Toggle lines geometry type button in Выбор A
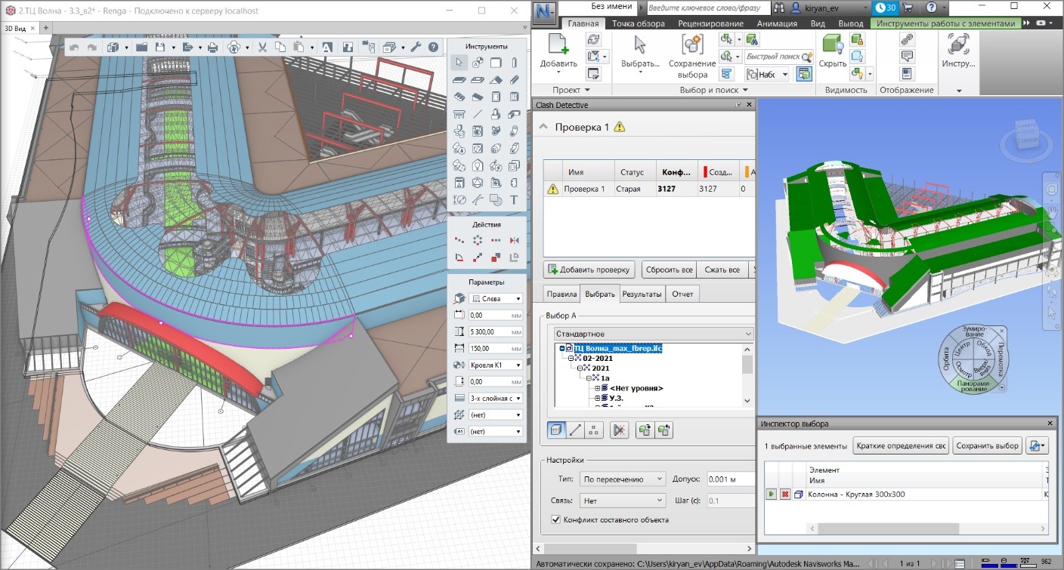Viewport: 1064px width, 570px height. pyautogui.click(x=575, y=430)
